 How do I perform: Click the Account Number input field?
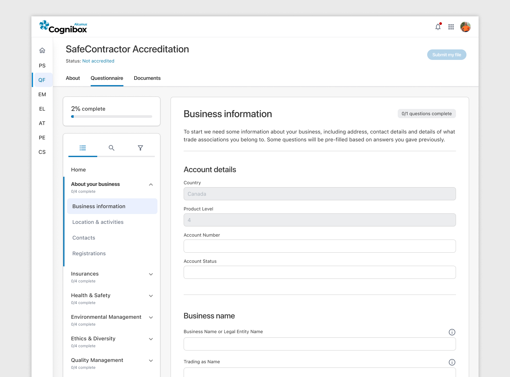pos(319,246)
